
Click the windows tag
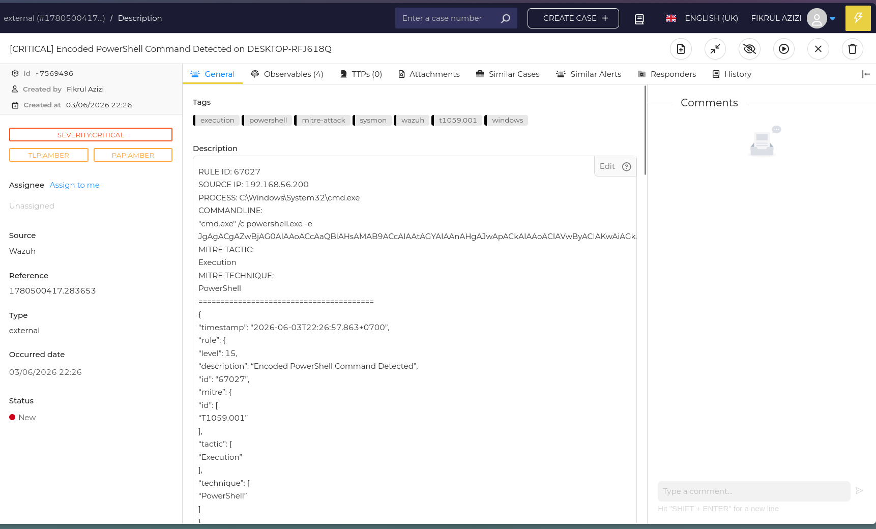pos(506,121)
